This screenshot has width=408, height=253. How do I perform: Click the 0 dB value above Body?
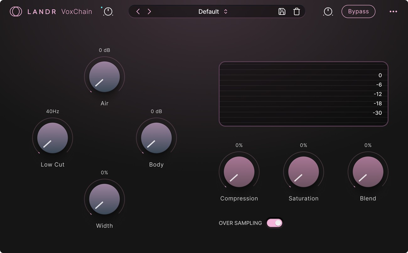(x=156, y=111)
